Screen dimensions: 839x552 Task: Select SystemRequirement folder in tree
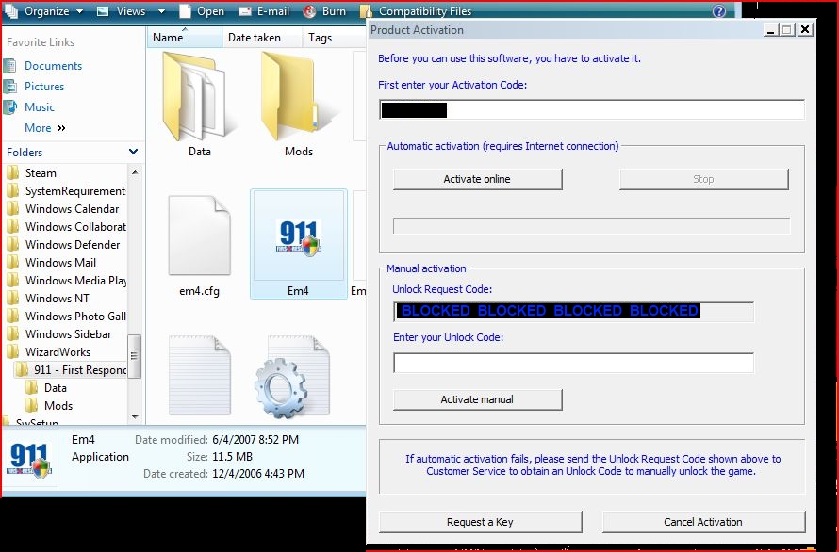click(74, 191)
